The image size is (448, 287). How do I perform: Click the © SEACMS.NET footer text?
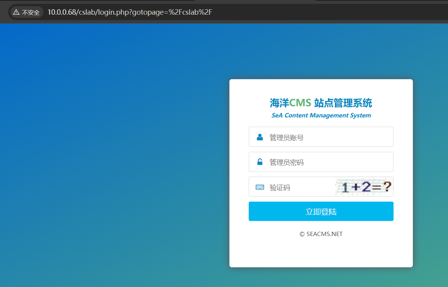(321, 234)
